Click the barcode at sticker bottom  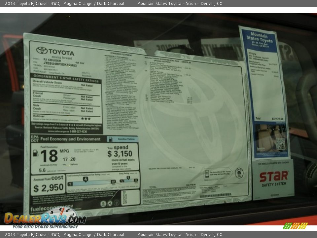pos(216,195)
